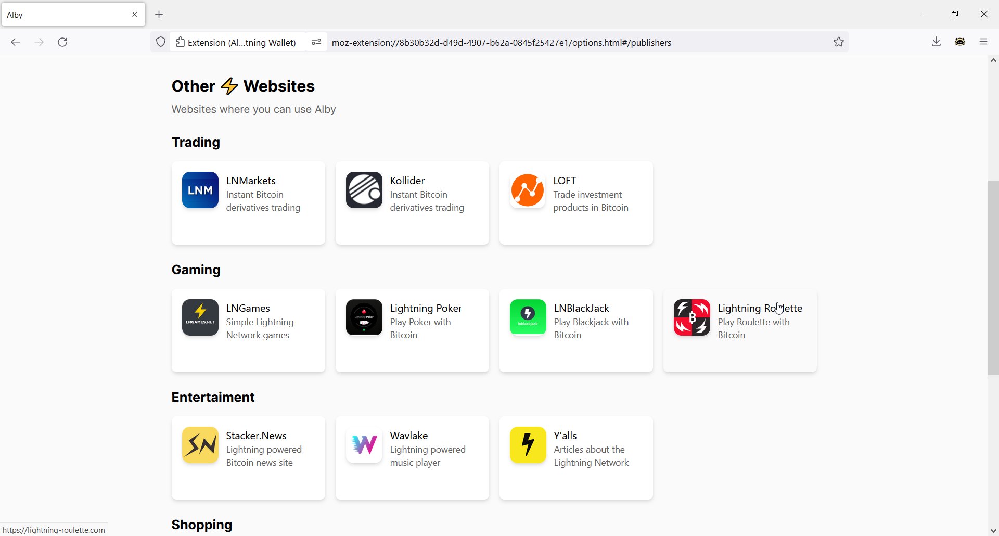Click the Entertaiment section heading
Viewport: 999px width, 536px height.
[213, 397]
